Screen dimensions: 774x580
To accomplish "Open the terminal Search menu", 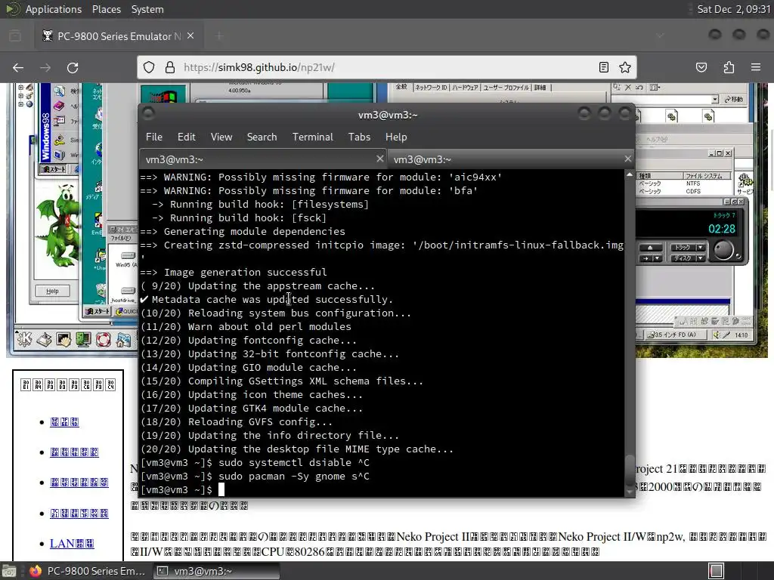I will click(262, 137).
